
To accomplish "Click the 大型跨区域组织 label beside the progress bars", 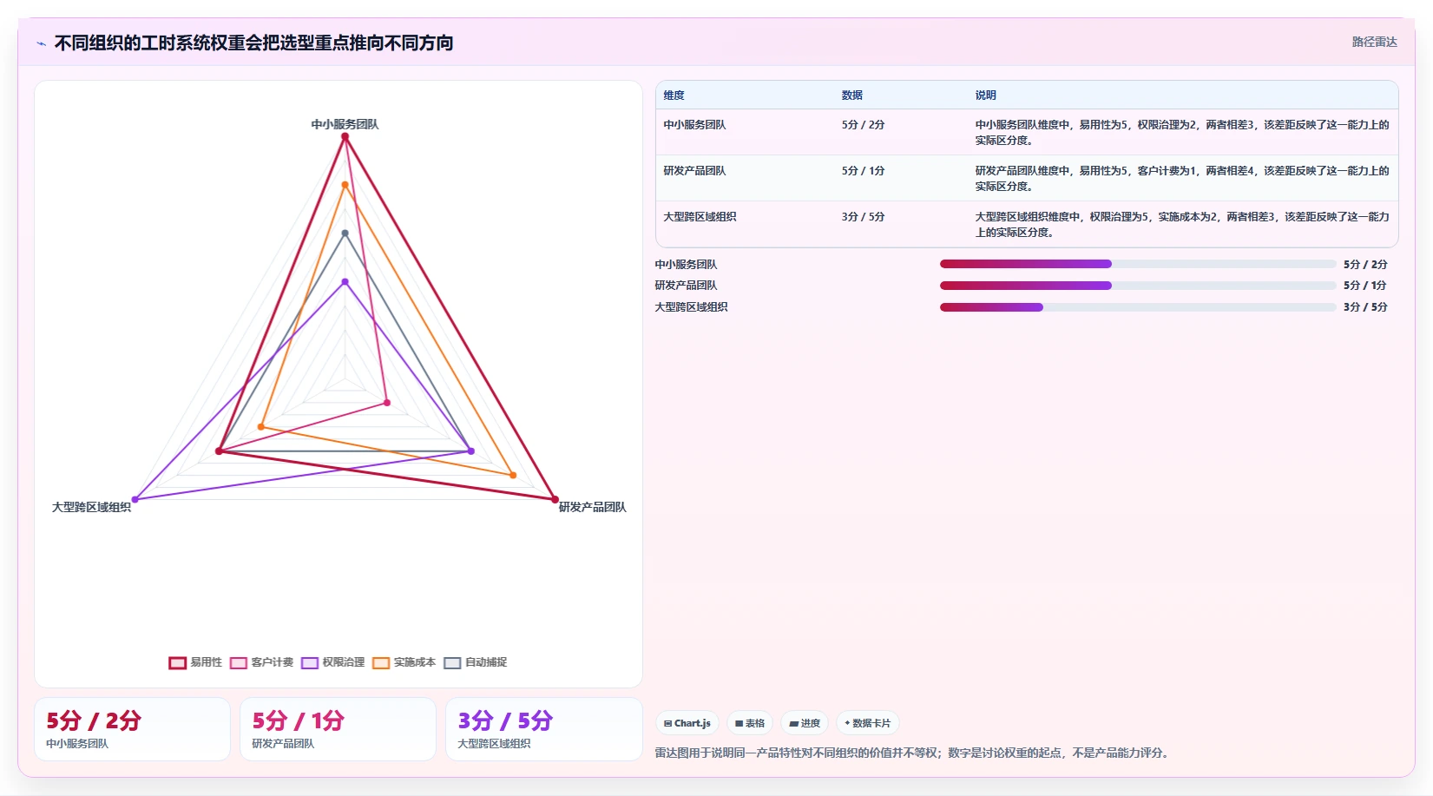I will tap(691, 307).
